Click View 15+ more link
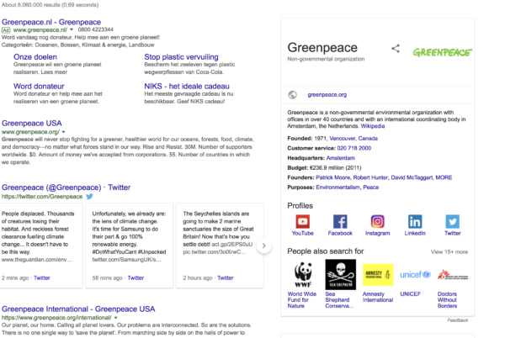Image resolution: width=505 pixels, height=338 pixels. [449, 251]
